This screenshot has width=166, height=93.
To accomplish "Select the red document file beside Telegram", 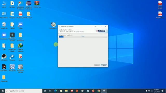I will 20,57.
